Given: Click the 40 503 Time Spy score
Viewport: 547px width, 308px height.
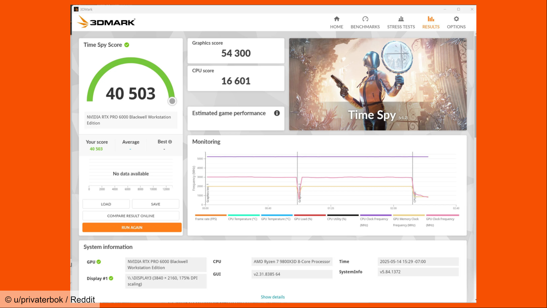Looking at the screenshot, I should (x=131, y=93).
